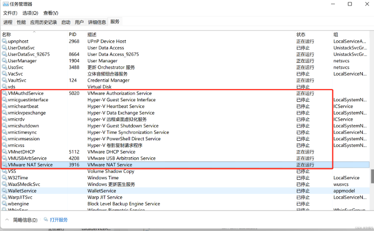Open the 文件(F) menu
This screenshot has height=231, width=374.
[x=10, y=13]
